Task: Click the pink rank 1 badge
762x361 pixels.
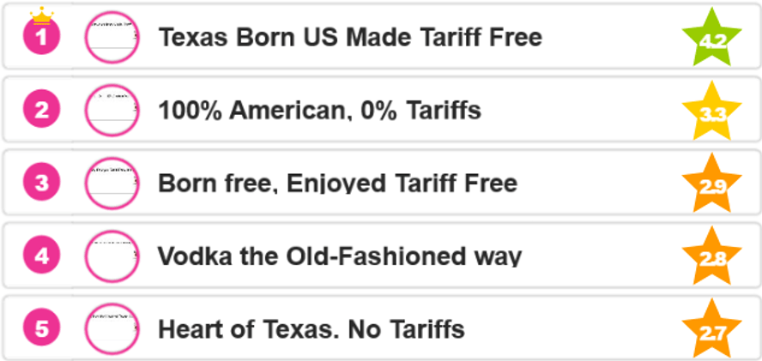Action: 41,39
